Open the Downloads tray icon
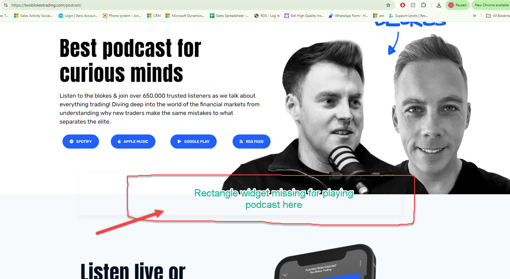Viewport: 510px width, 279px height. (x=439, y=5)
